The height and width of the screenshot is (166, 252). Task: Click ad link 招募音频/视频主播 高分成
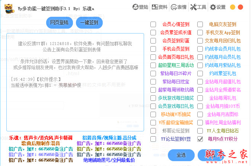pyautogui.click(x=109, y=138)
